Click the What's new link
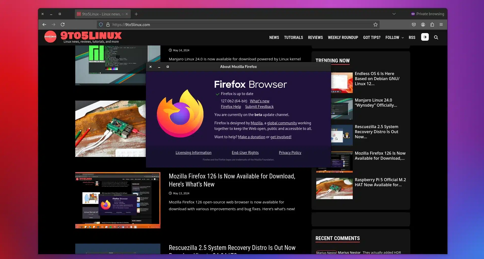This screenshot has height=259, width=484. click(x=259, y=101)
